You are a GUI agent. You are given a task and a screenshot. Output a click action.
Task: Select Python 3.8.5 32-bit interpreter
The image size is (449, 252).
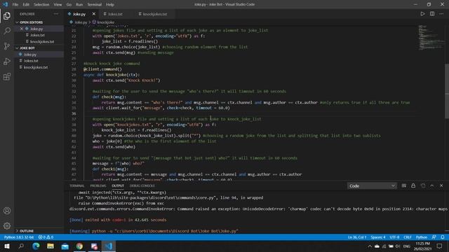pyautogui.click(x=19, y=237)
